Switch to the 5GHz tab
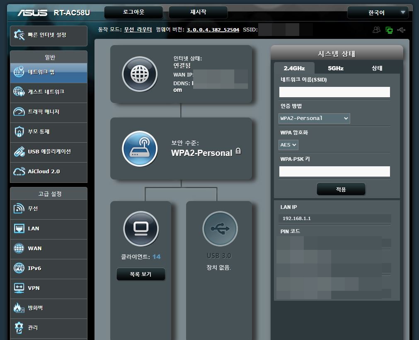 [335, 68]
